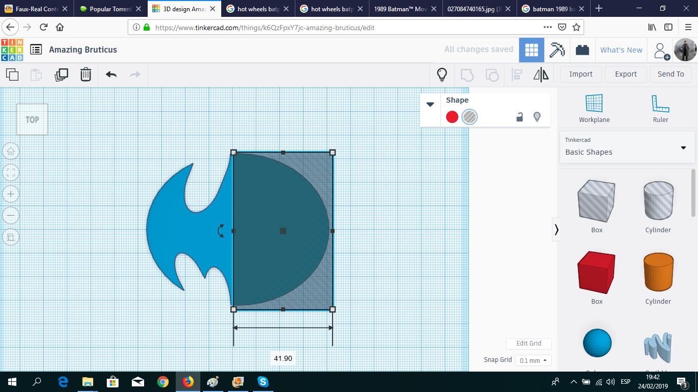Click the 41.90 dimension value

point(283,358)
